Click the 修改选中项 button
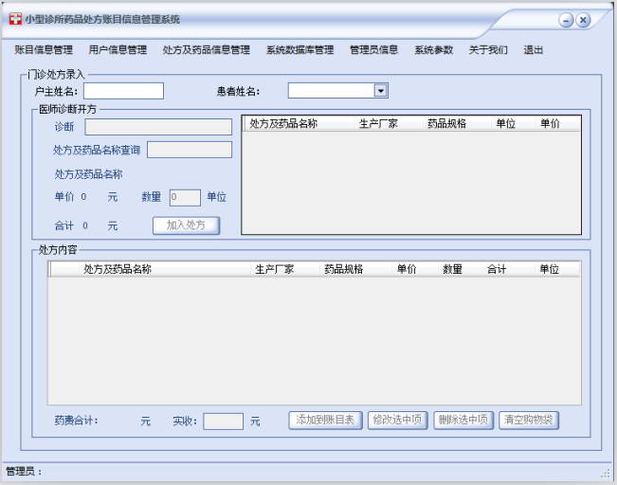The width and height of the screenshot is (617, 485). pos(397,420)
